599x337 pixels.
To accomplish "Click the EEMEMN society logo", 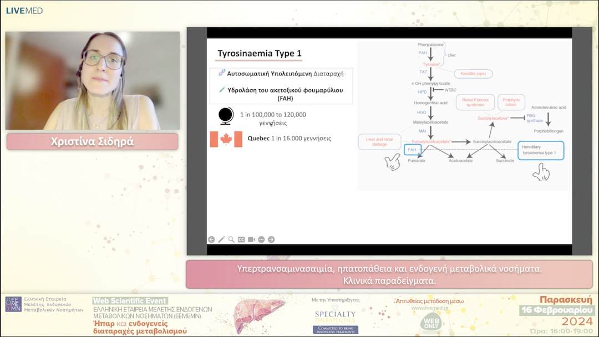I will pyautogui.click(x=13, y=304).
